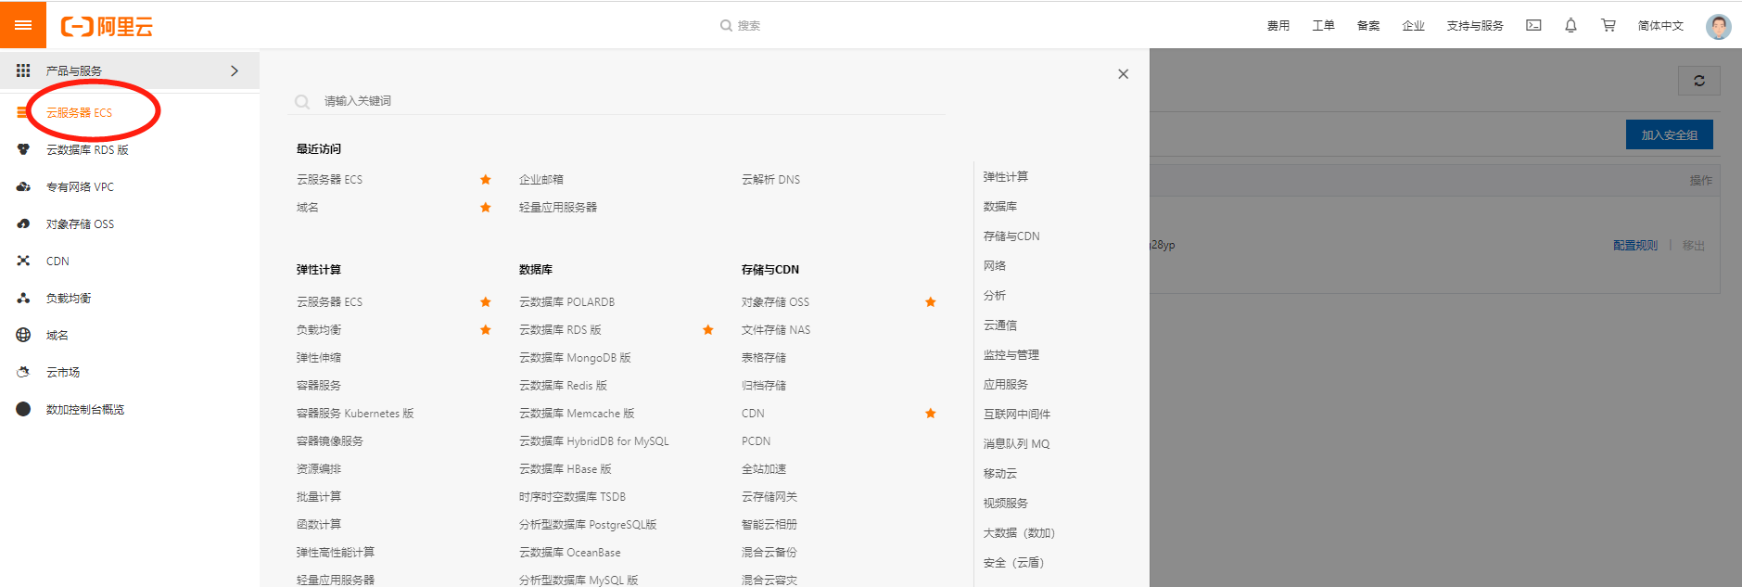Screen dimensions: 1742x587
Task: Jump to 安全（云盾）category
Action: click(1014, 563)
